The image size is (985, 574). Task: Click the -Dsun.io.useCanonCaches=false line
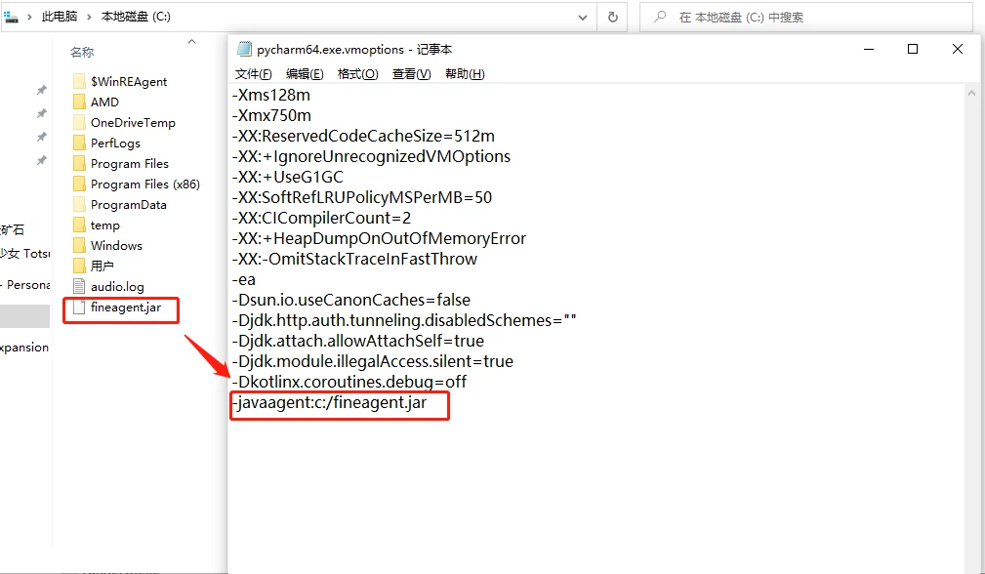(351, 301)
